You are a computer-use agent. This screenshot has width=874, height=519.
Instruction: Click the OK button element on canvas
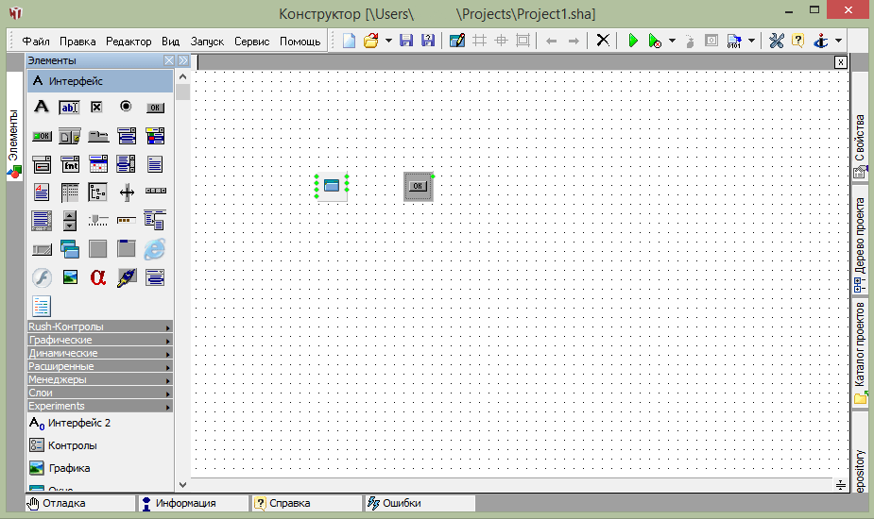(418, 186)
